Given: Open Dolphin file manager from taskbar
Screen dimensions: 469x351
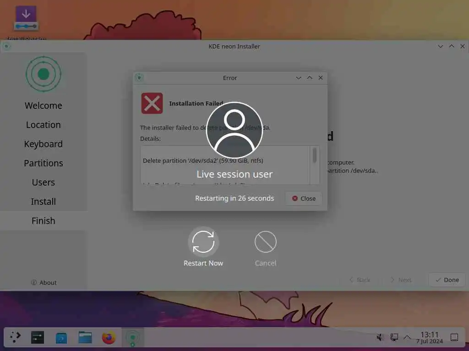Looking at the screenshot, I should pyautogui.click(x=85, y=337).
